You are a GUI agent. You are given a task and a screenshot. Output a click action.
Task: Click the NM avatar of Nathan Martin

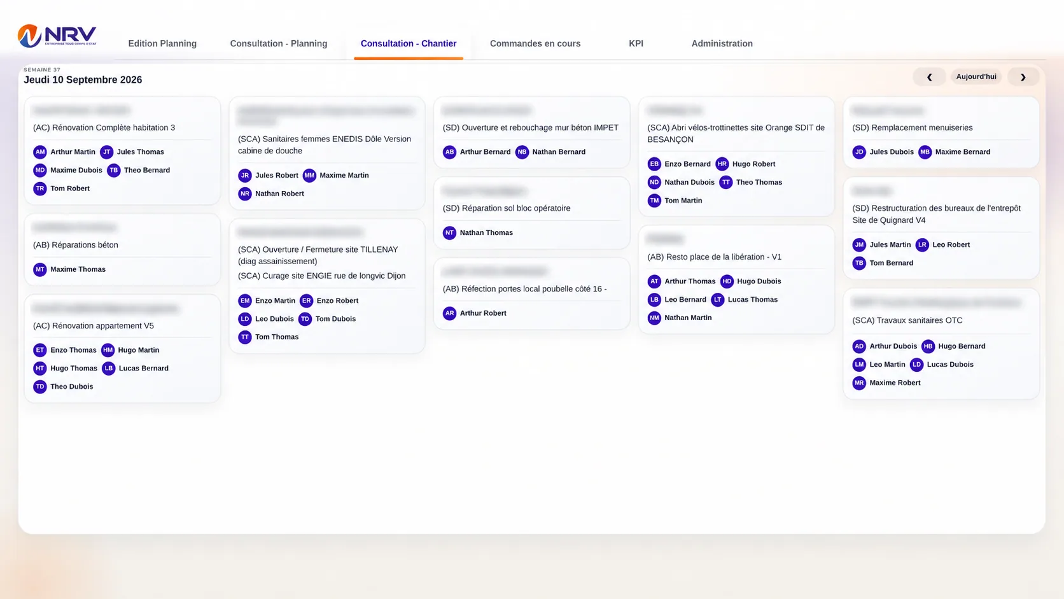(x=654, y=318)
